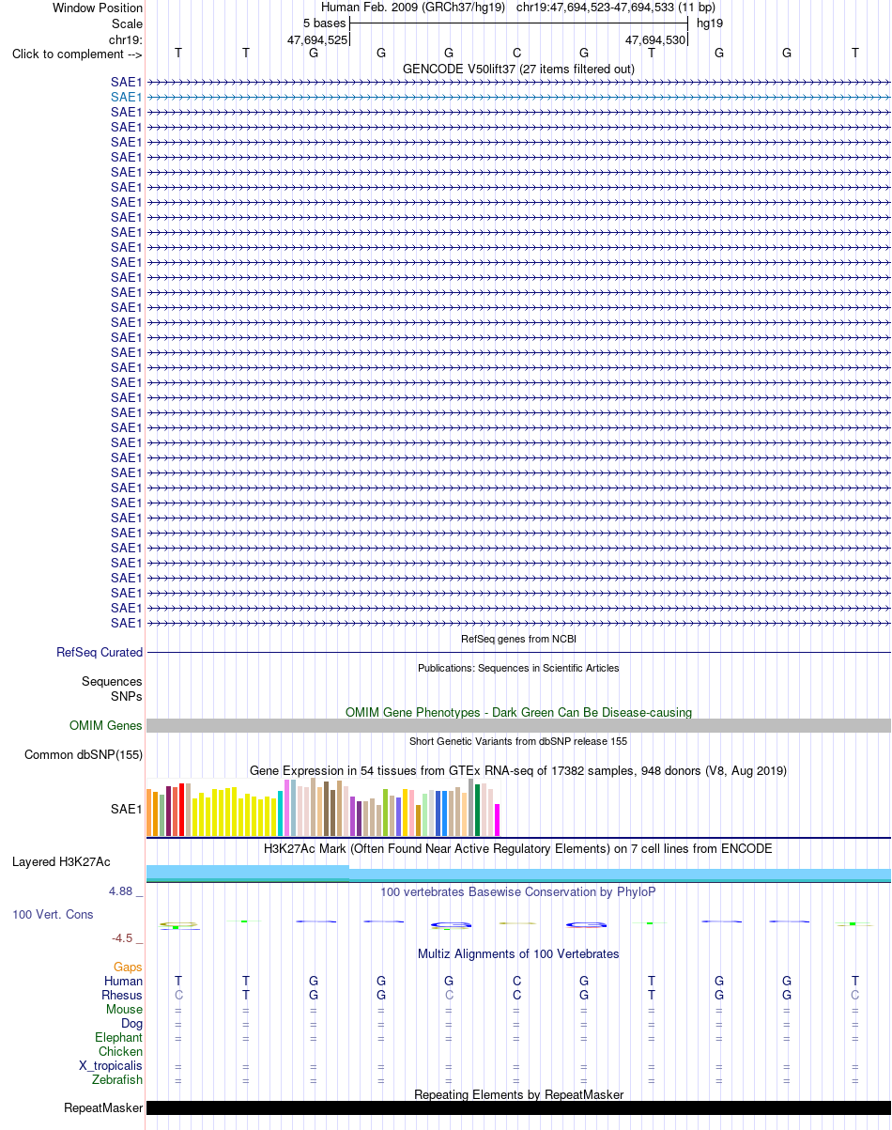
Task: Click the 100 vertebrates Basewise Conservation title
Action: [518, 891]
